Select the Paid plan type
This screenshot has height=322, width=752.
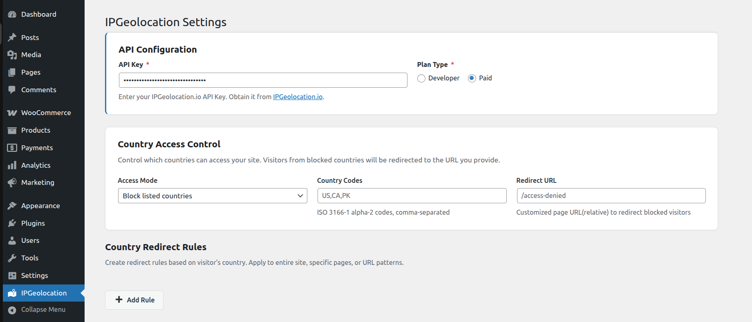point(472,78)
